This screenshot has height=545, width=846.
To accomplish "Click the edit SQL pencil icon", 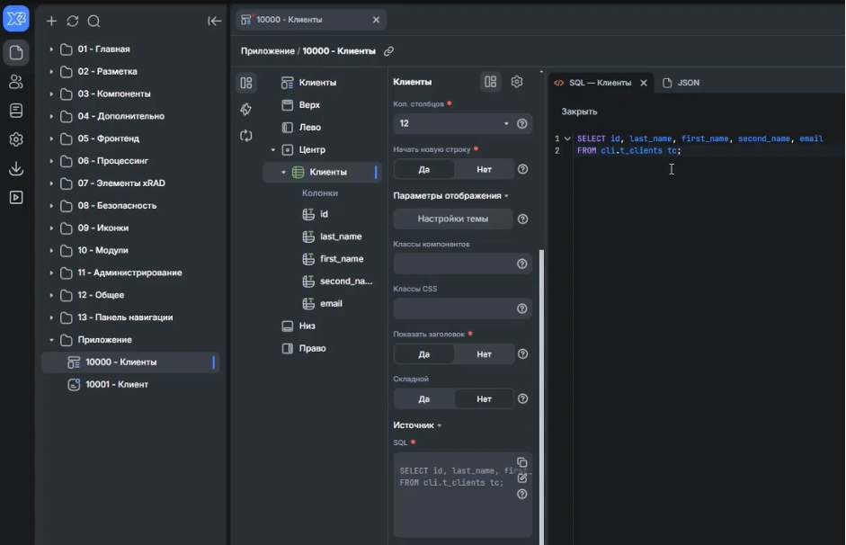I will pyautogui.click(x=521, y=478).
